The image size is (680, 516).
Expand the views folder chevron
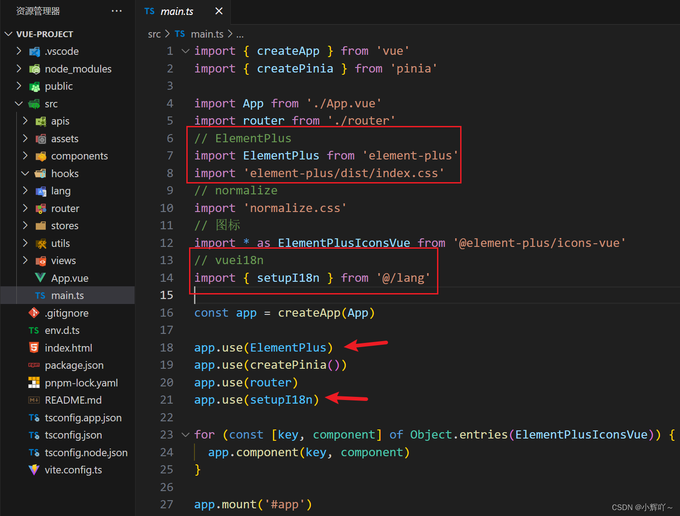tap(25, 260)
